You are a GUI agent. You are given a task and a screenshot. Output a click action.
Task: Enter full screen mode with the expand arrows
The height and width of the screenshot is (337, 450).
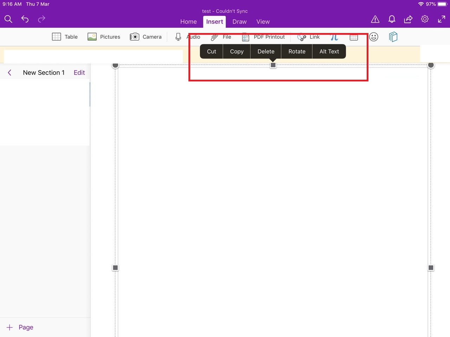[x=442, y=19]
